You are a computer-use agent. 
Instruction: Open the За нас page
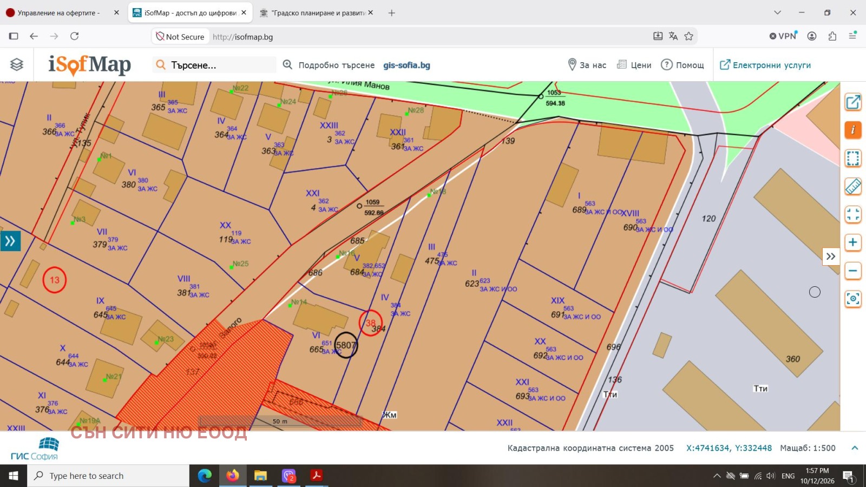point(587,65)
